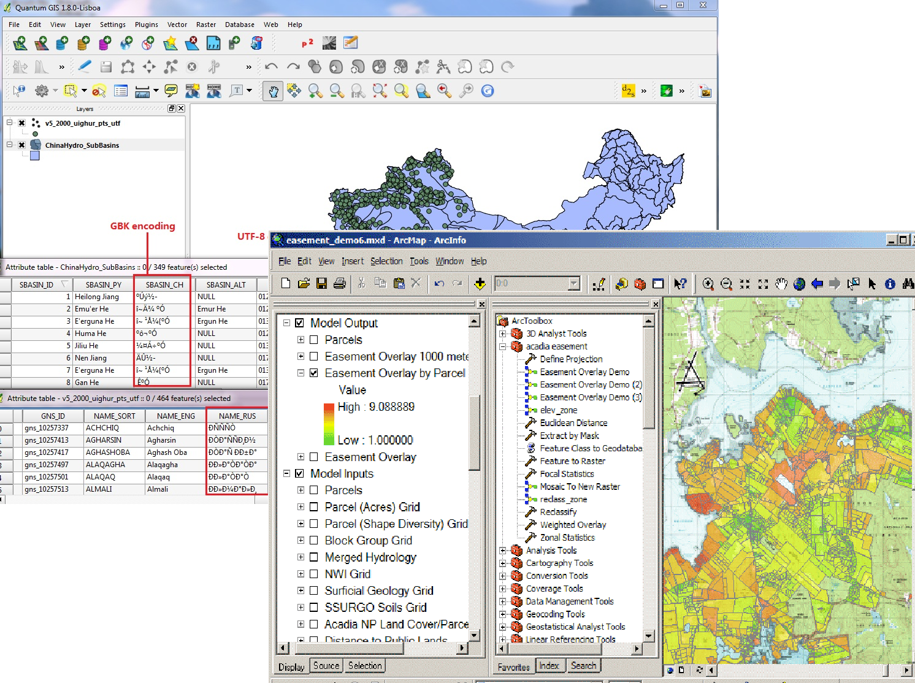This screenshot has height=683, width=915.
Task: Click SBASIN_CH column header
Action: pos(164,284)
